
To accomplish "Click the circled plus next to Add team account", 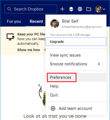I will [x=53, y=108].
